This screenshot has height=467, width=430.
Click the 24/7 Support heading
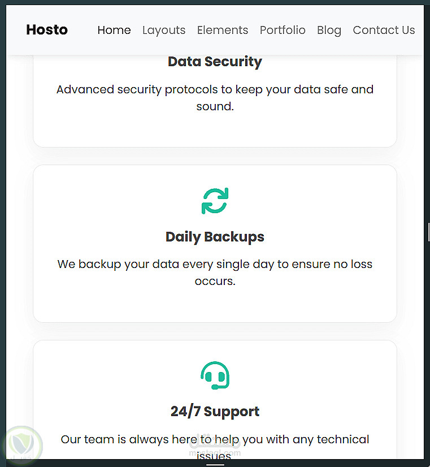(x=215, y=412)
